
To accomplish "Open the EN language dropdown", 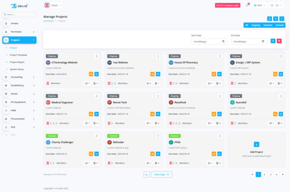I will point(277,5).
